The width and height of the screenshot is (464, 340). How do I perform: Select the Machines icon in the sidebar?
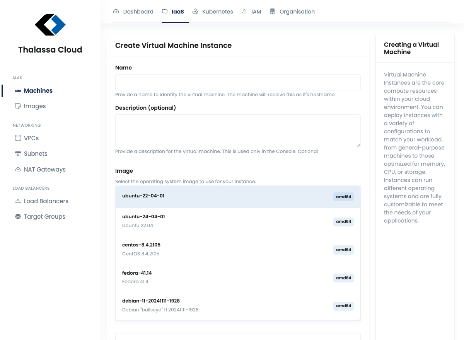coord(18,90)
